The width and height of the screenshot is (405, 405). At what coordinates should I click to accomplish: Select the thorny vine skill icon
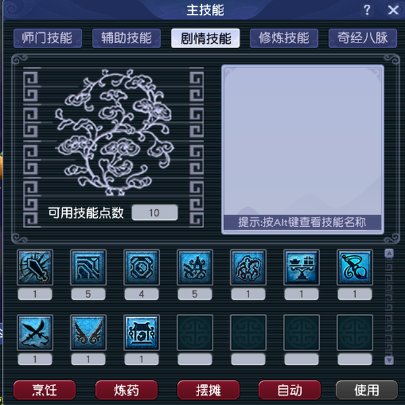tap(195, 267)
